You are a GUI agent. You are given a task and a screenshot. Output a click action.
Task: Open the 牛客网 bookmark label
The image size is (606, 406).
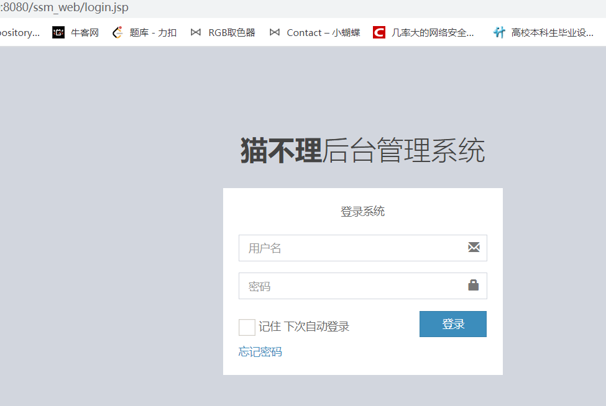[x=85, y=33]
